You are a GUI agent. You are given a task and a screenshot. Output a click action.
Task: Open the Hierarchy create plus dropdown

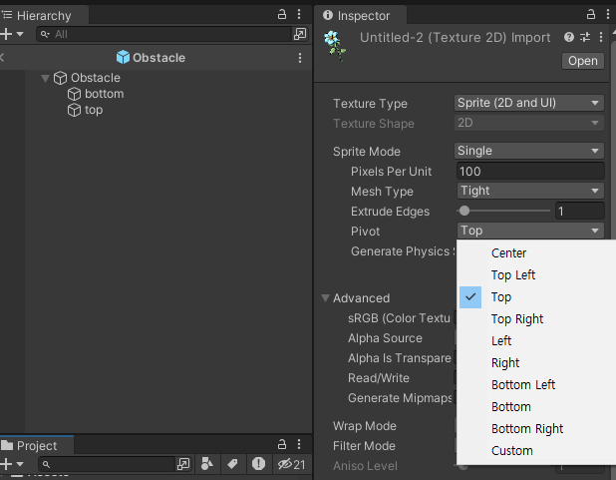pyautogui.click(x=12, y=34)
